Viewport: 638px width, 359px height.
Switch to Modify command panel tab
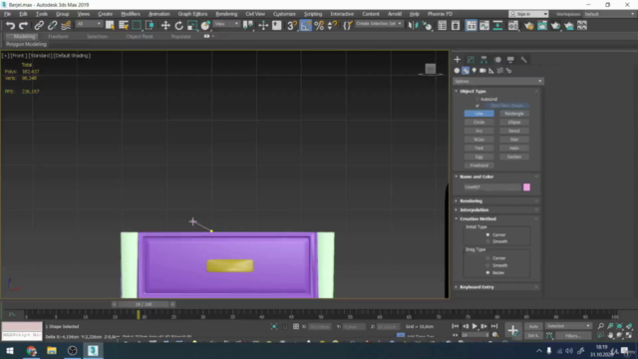pos(471,60)
